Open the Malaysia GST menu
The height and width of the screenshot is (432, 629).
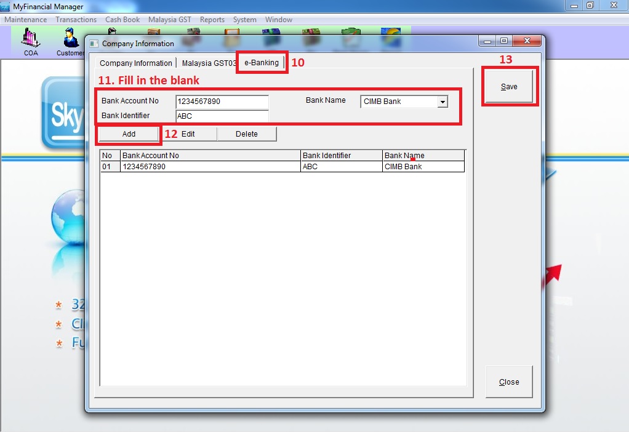pos(169,20)
